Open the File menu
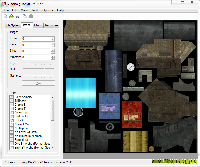Viewport: 200px width, 167px height. [6, 10]
